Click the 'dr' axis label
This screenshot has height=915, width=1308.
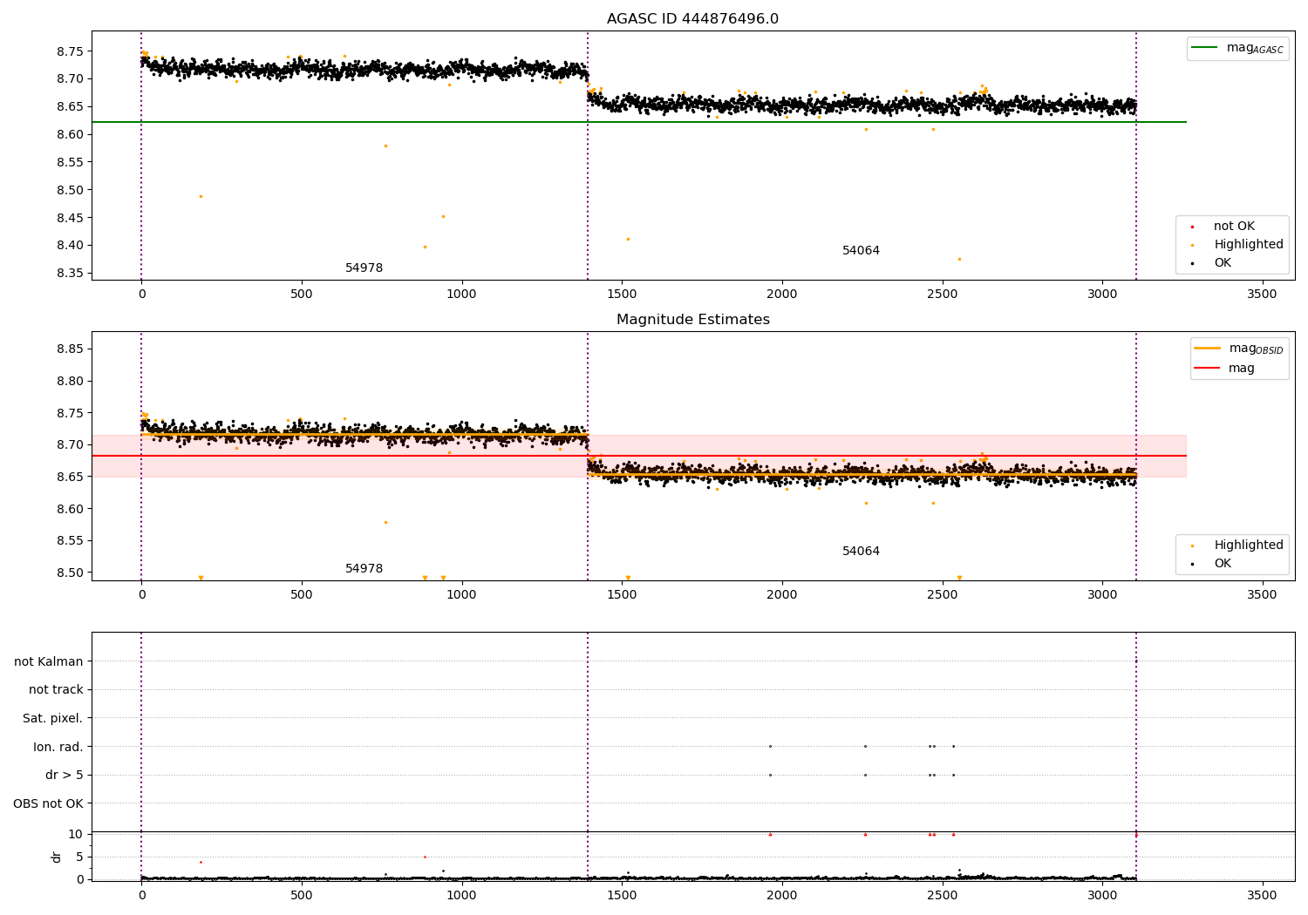point(57,857)
